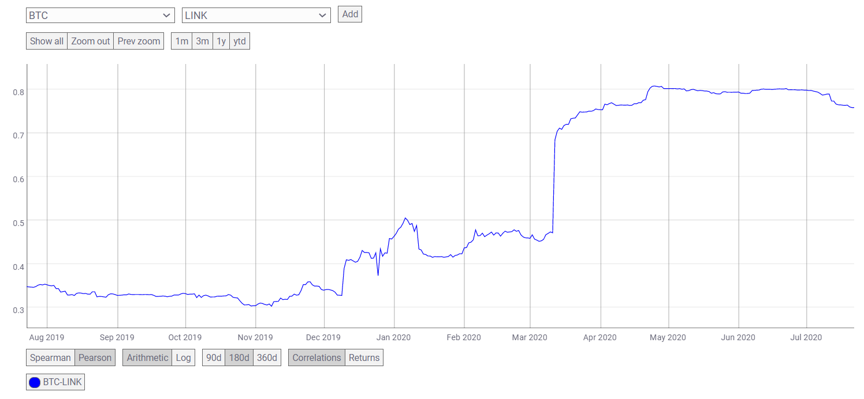Switch to Log scale
This screenshot has height=399, width=864.
coord(183,357)
